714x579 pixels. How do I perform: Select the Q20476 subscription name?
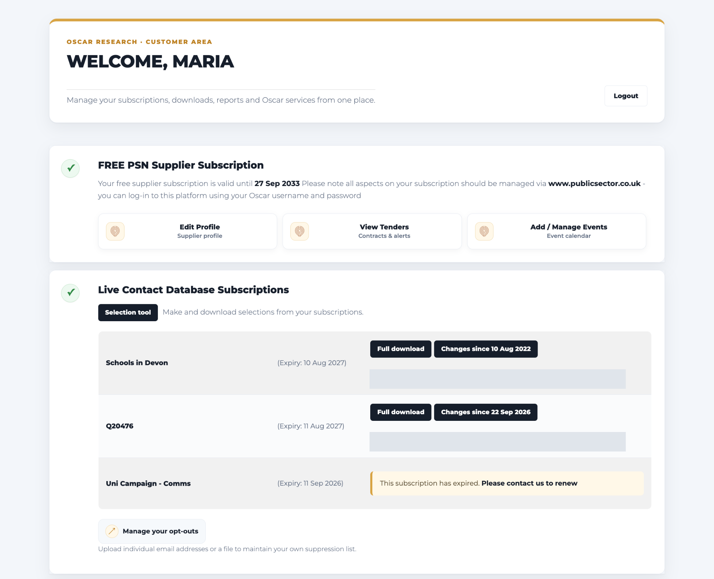click(x=120, y=426)
